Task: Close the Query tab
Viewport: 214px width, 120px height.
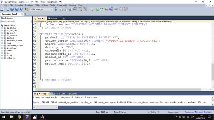Action: pos(45,18)
